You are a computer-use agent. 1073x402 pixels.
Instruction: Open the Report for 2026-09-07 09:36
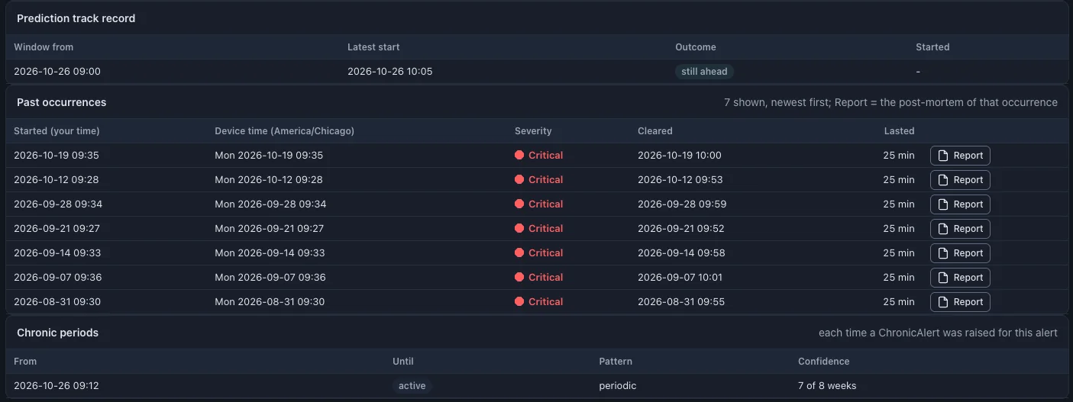[x=960, y=278]
